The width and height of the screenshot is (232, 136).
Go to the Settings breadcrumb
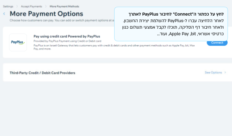[x=8, y=6]
